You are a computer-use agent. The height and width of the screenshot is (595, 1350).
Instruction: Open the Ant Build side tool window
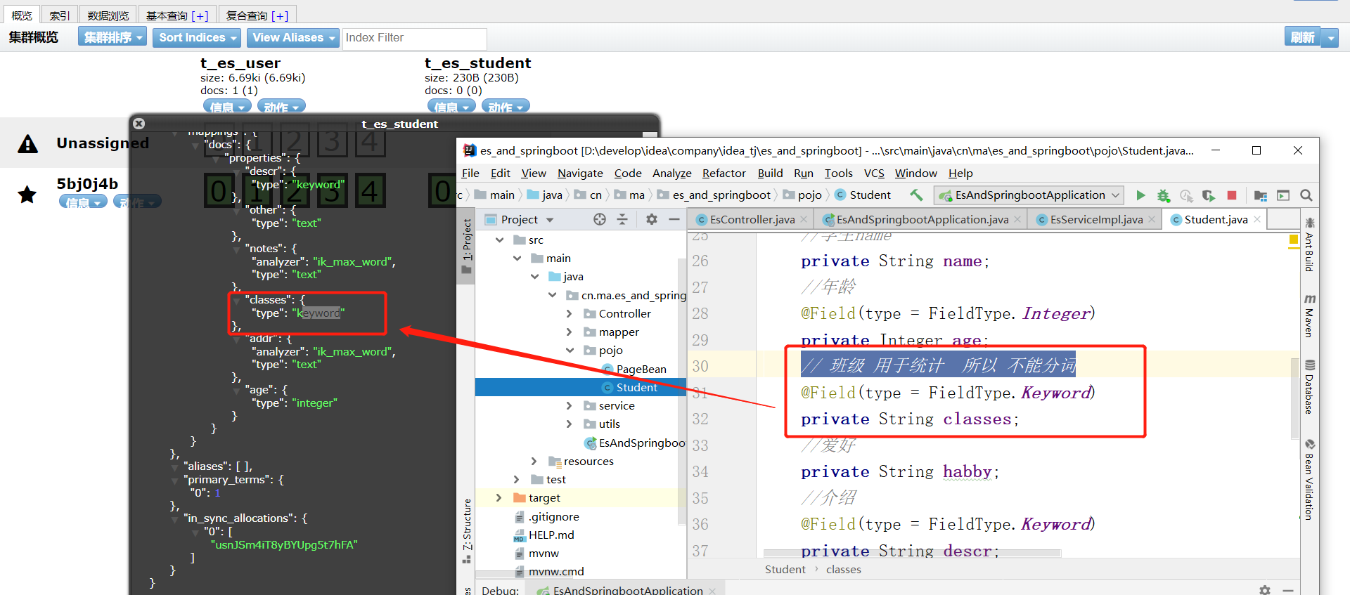click(x=1309, y=243)
